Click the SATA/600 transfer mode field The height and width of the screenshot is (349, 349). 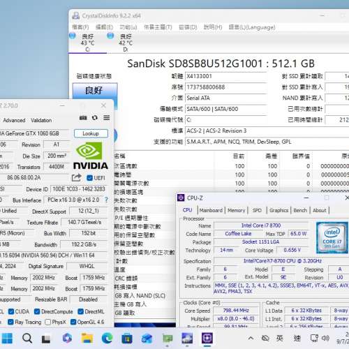[225, 109]
